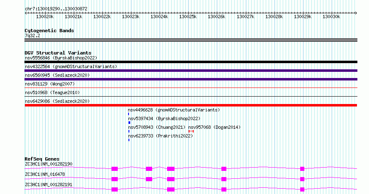Select the 130023k ruler label
The width and height of the screenshot is (369, 194).
[131, 17]
